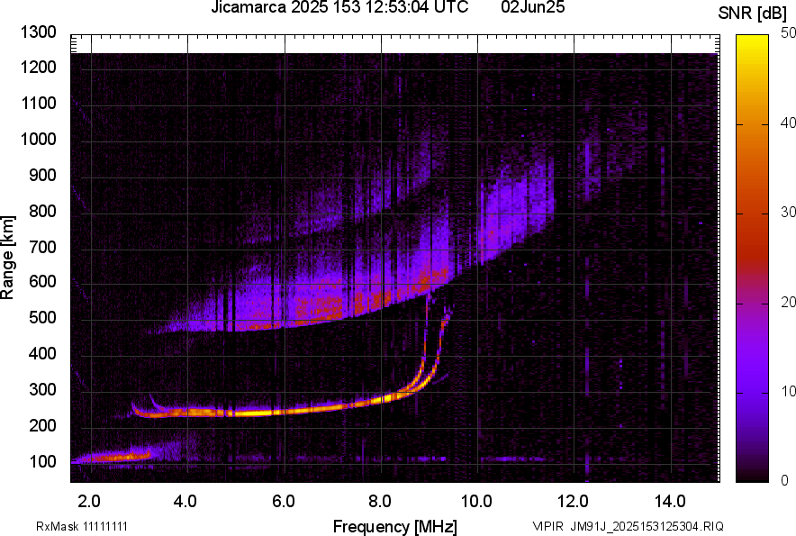Click the frequency tick label '2.0'

(x=89, y=502)
